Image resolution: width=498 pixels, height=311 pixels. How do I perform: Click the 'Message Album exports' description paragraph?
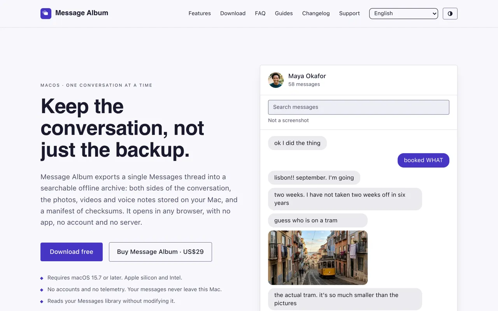tap(139, 199)
